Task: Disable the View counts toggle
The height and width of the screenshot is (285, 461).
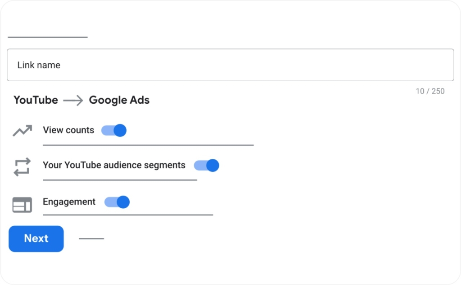Action: click(114, 130)
